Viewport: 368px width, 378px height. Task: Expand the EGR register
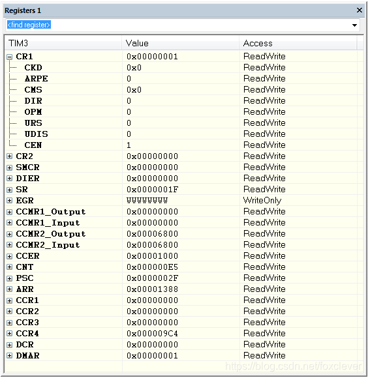(x=9, y=201)
